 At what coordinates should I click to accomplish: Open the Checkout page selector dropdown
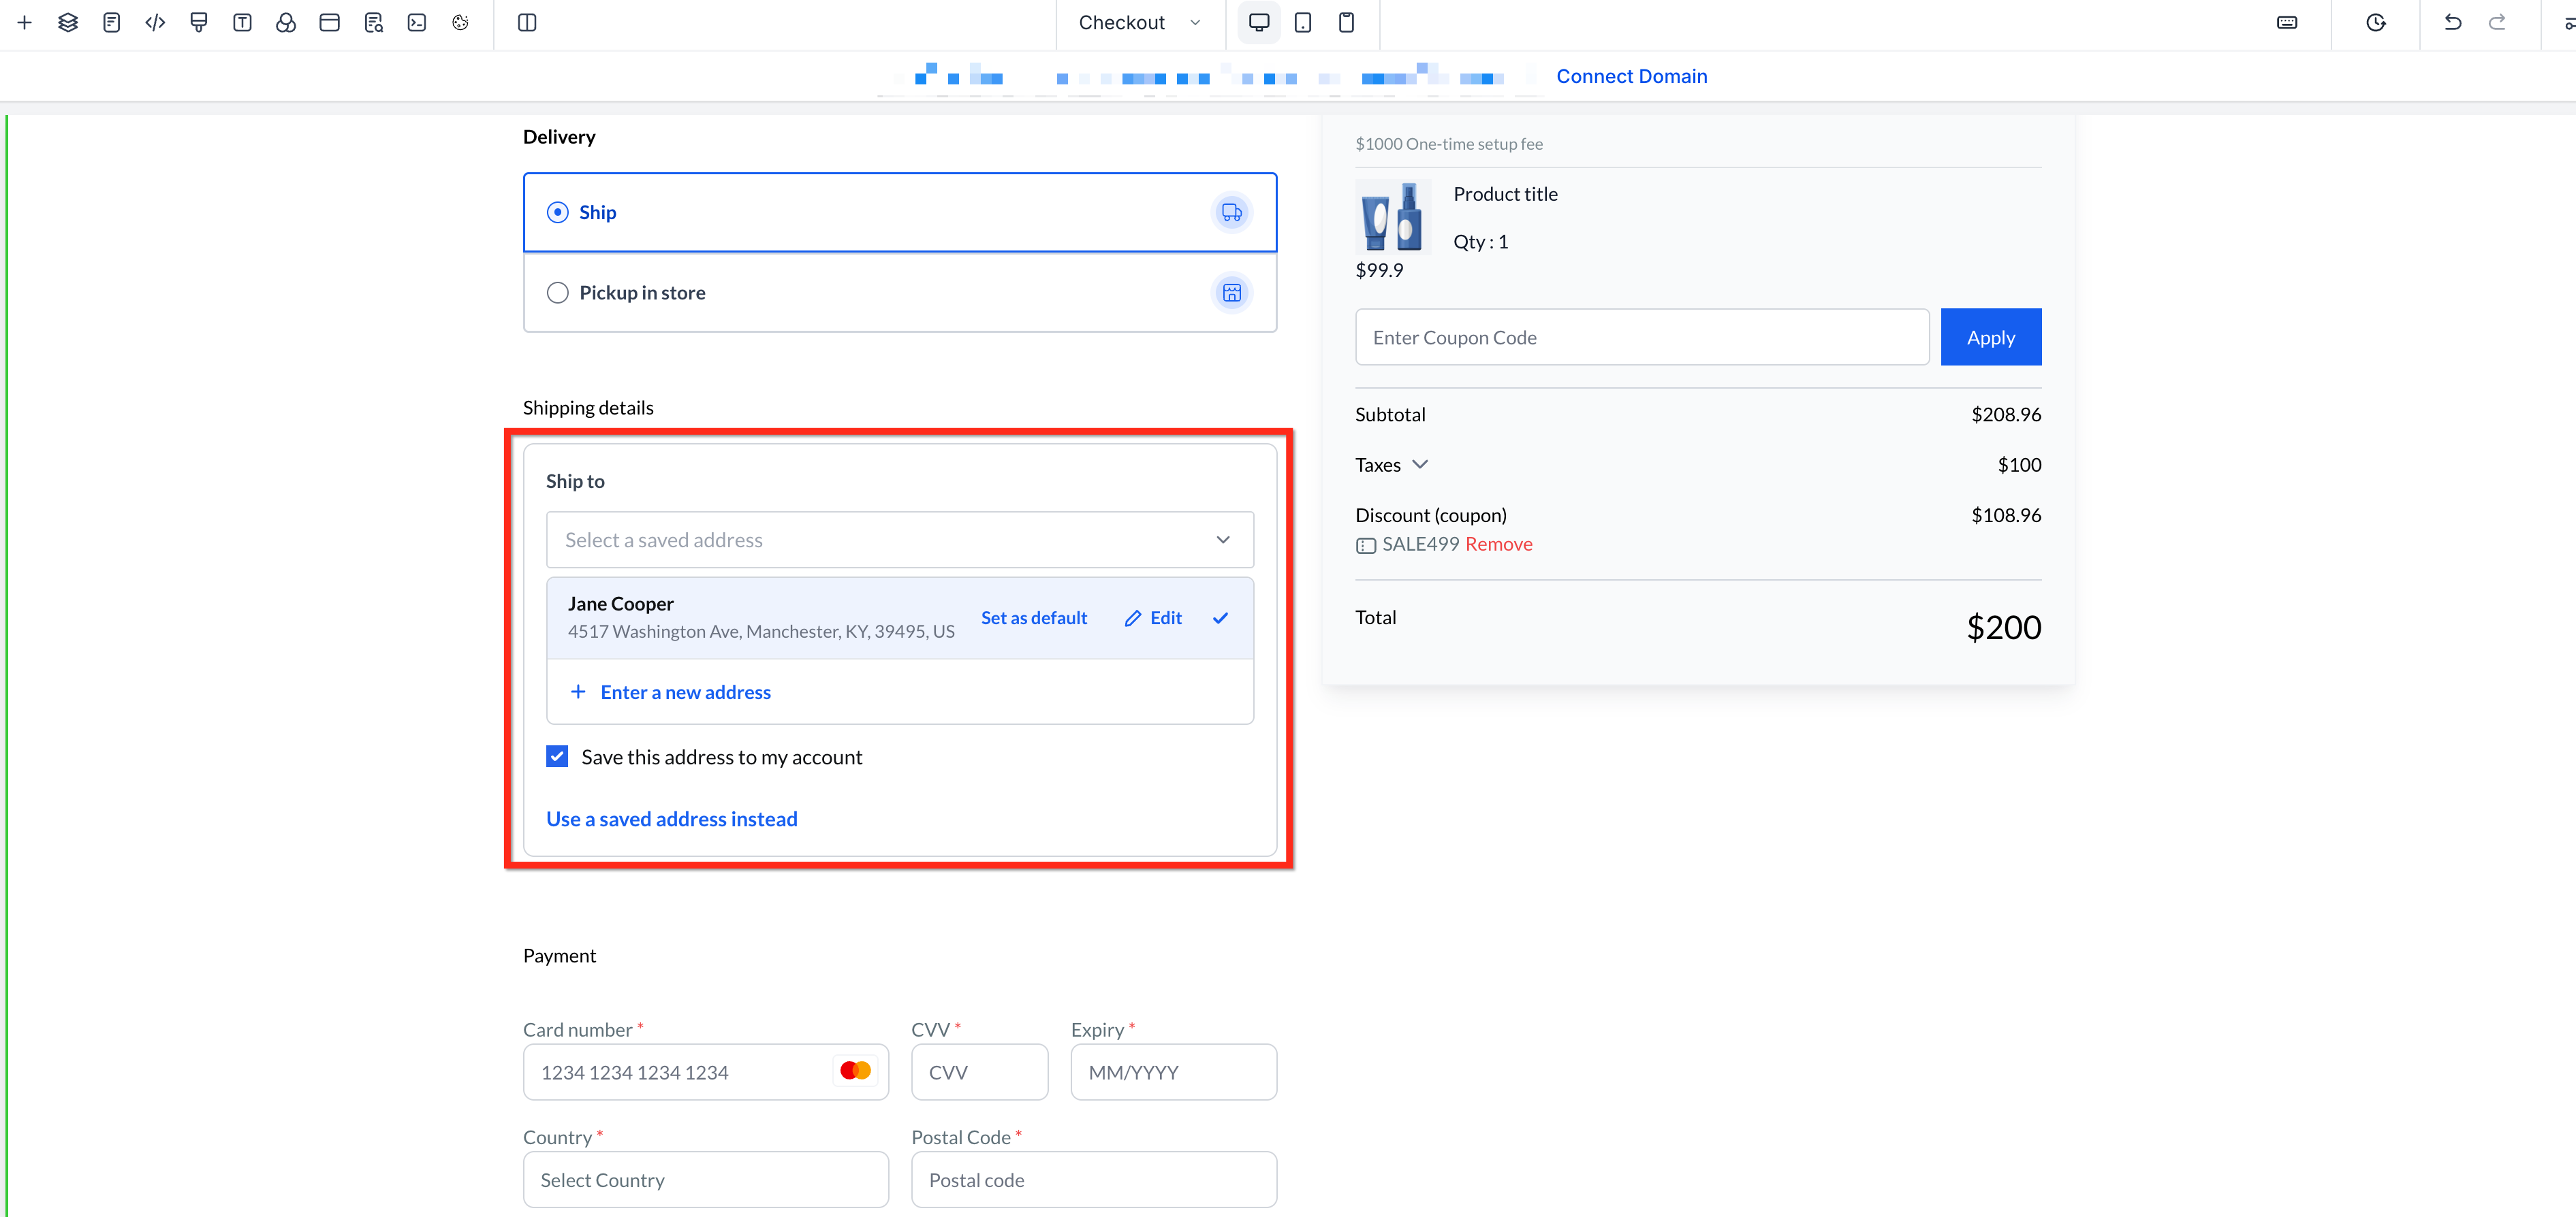pos(1141,22)
